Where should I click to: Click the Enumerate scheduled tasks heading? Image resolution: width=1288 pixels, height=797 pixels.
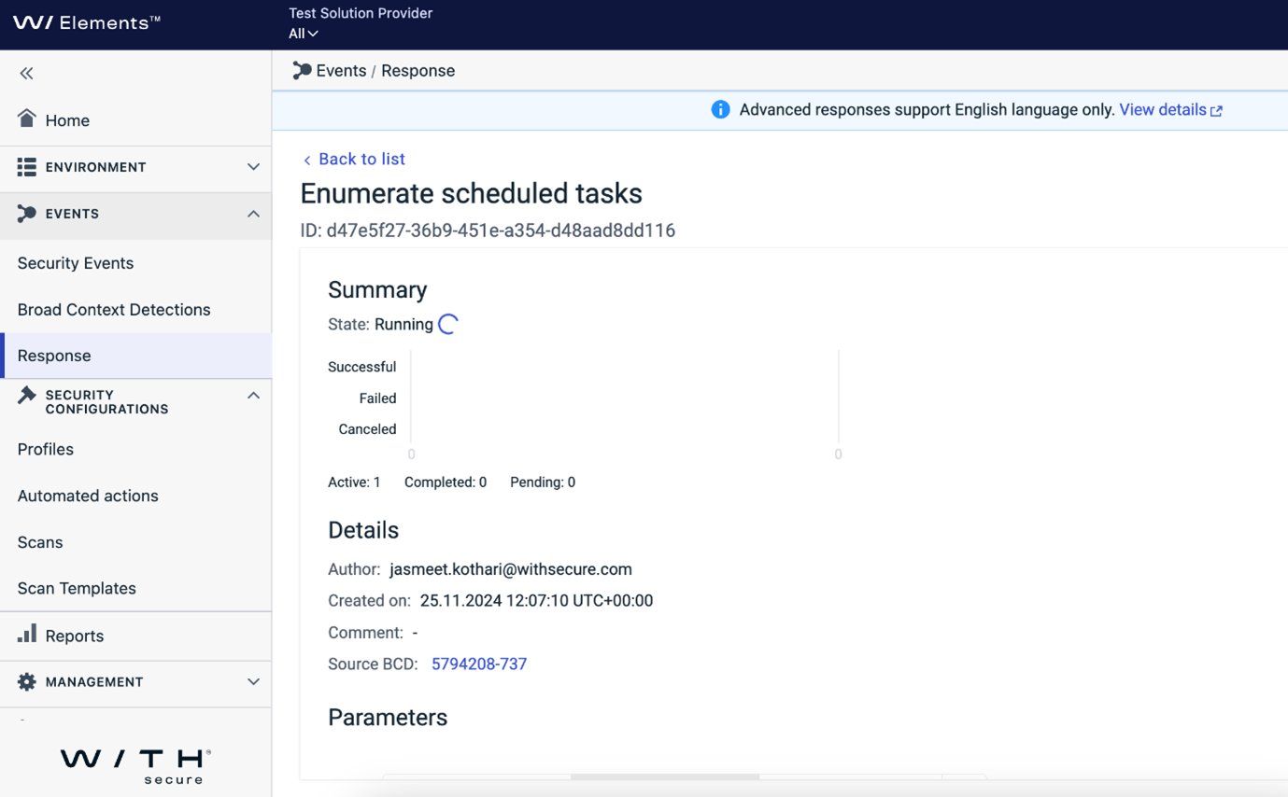[472, 193]
